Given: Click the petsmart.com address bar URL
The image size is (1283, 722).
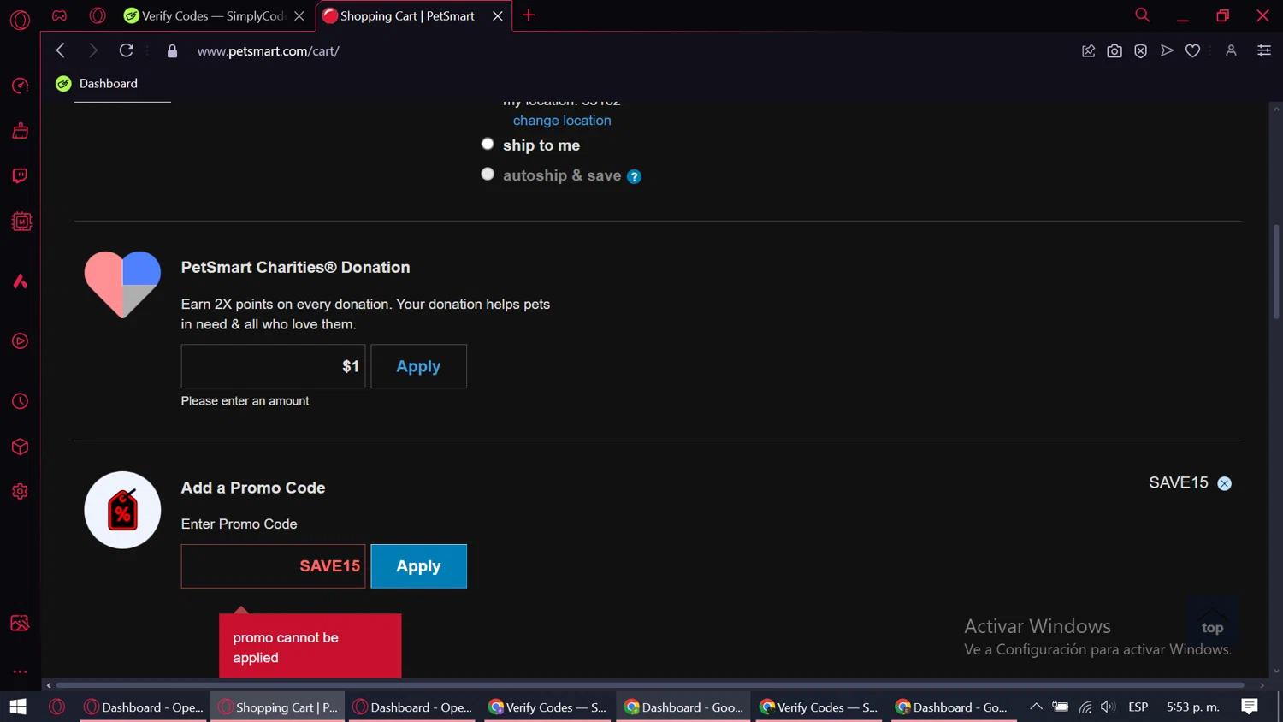Looking at the screenshot, I should click(269, 51).
